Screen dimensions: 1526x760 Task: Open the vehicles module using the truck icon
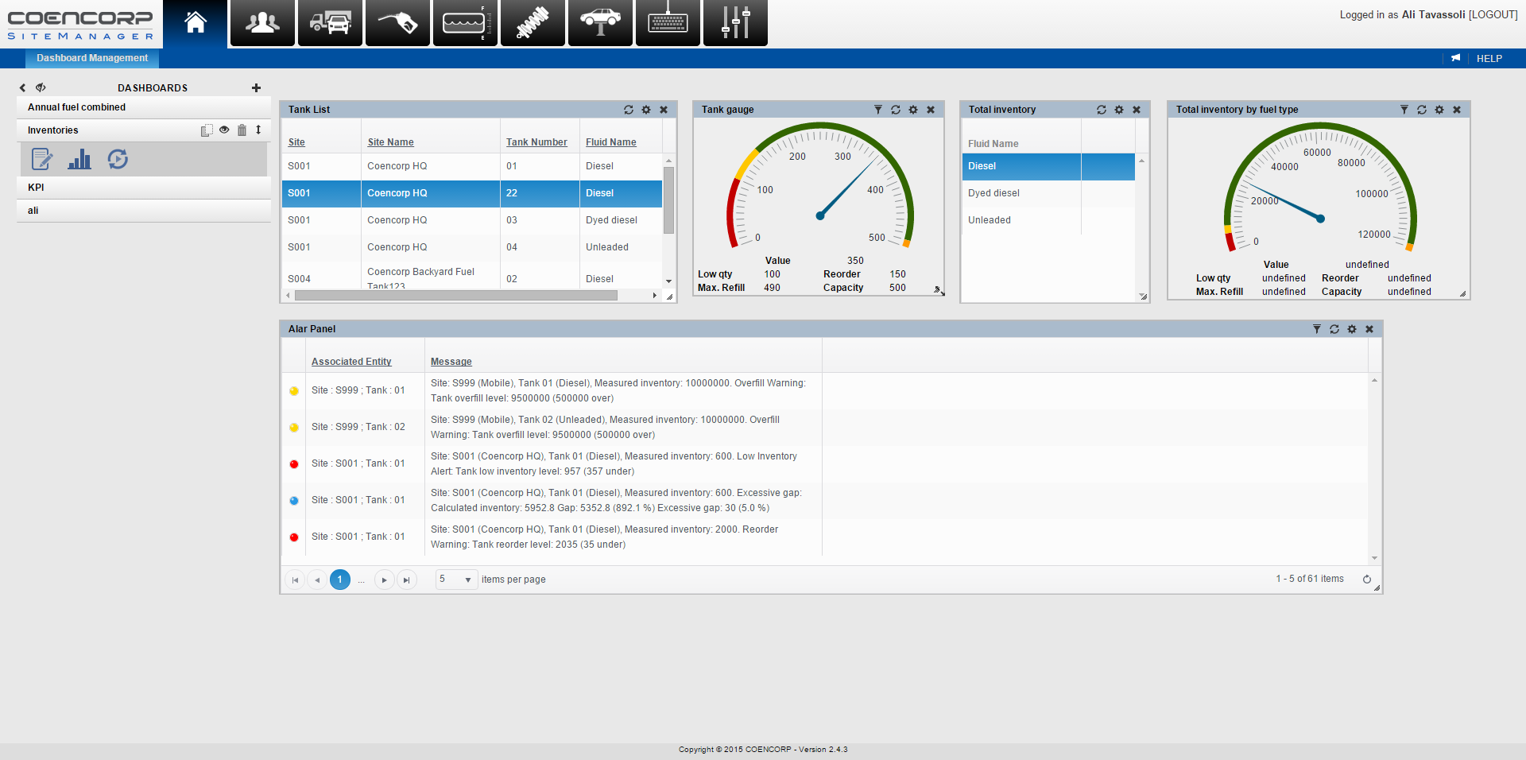330,23
